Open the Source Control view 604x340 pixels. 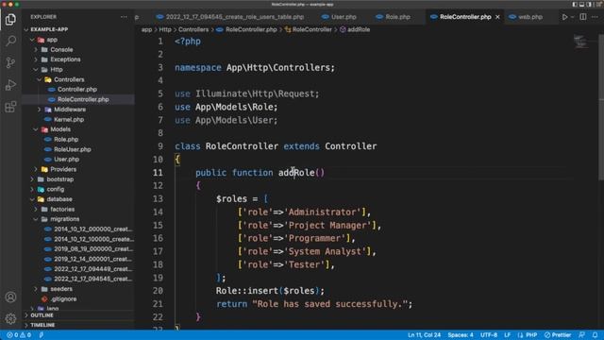10,62
